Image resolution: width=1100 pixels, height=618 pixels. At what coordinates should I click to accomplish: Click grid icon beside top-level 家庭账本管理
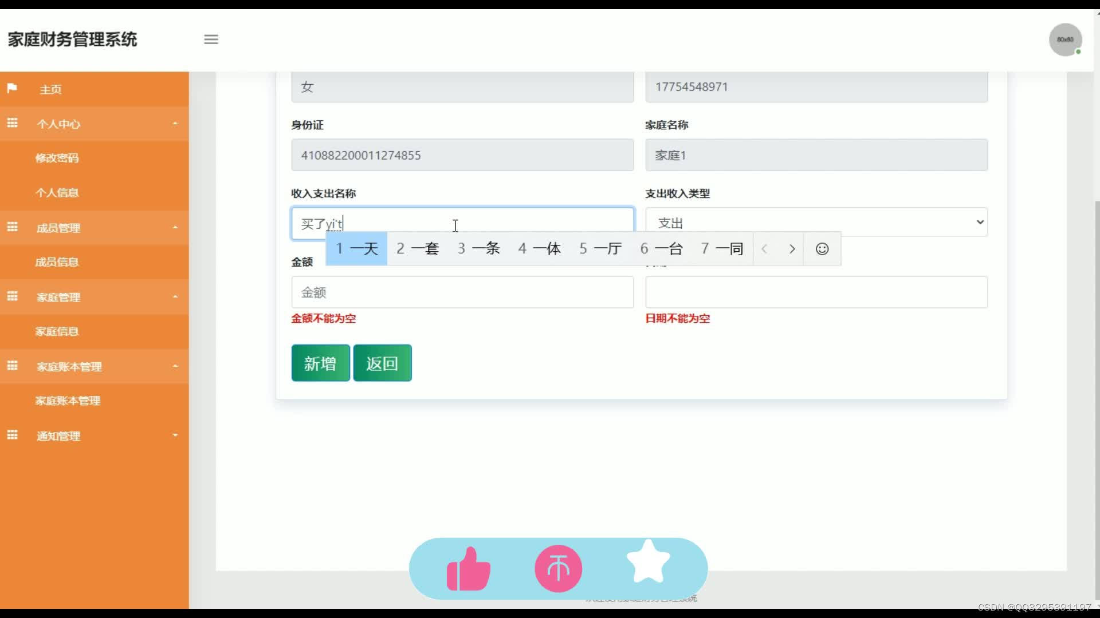pyautogui.click(x=12, y=366)
